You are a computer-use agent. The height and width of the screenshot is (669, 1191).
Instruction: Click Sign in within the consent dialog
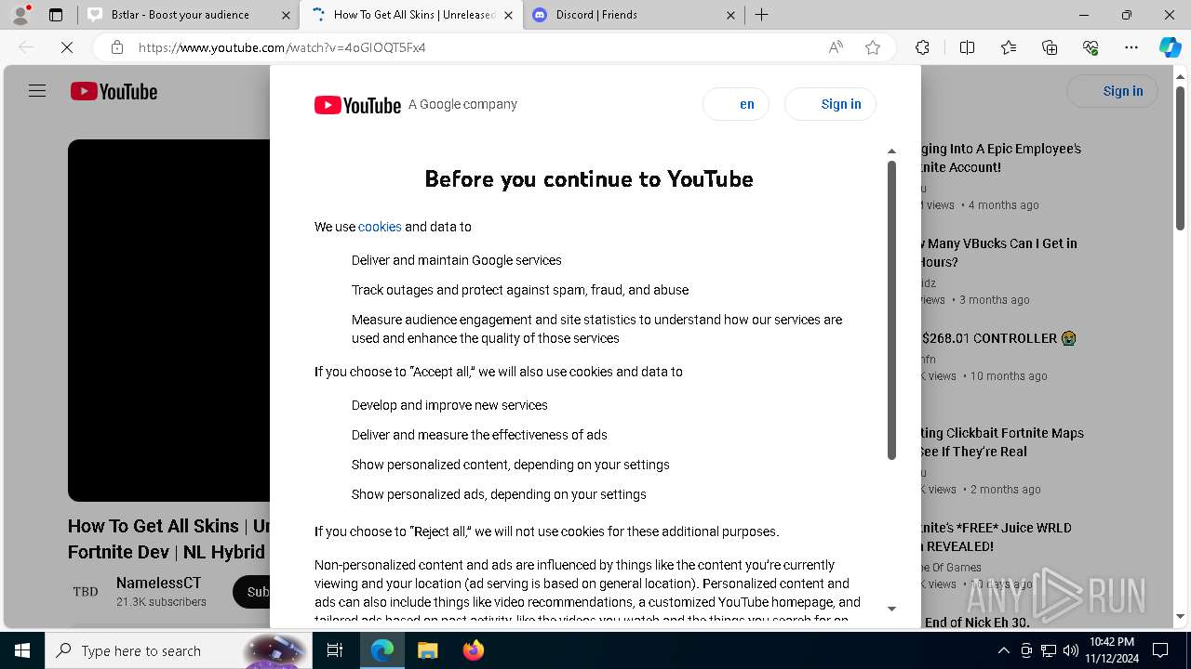pyautogui.click(x=830, y=104)
